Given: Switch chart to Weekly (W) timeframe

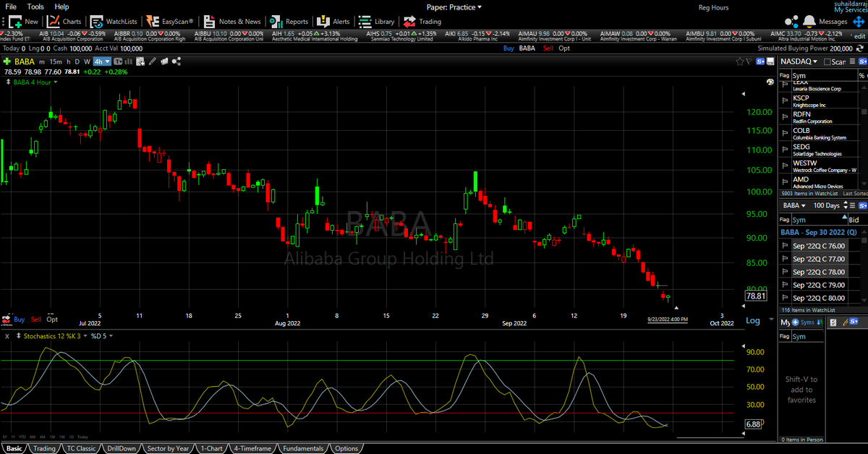Looking at the screenshot, I should (x=87, y=61).
